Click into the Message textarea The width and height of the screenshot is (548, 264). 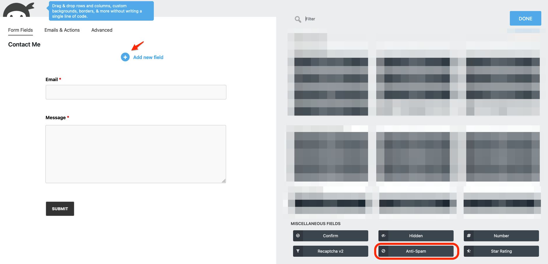click(136, 154)
